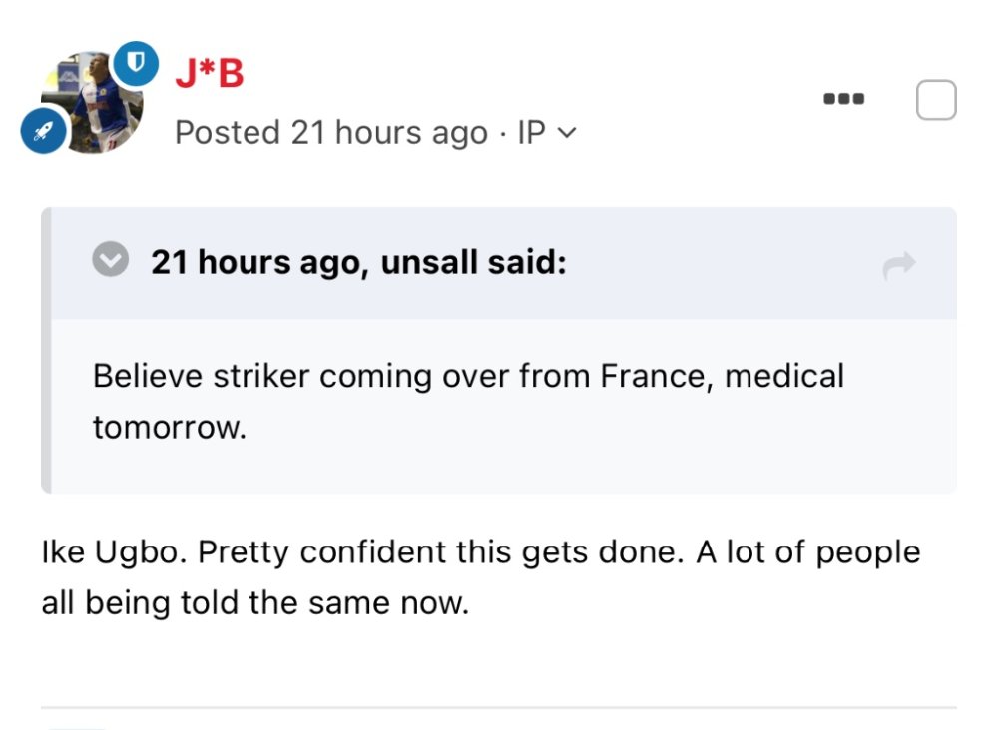Screen dimensions: 998x730
Task: Click the quoted text about striker from France
Action: [x=468, y=377]
